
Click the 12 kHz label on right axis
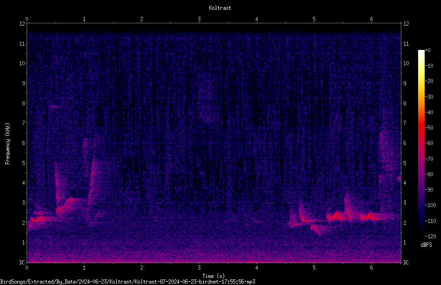pos(406,24)
